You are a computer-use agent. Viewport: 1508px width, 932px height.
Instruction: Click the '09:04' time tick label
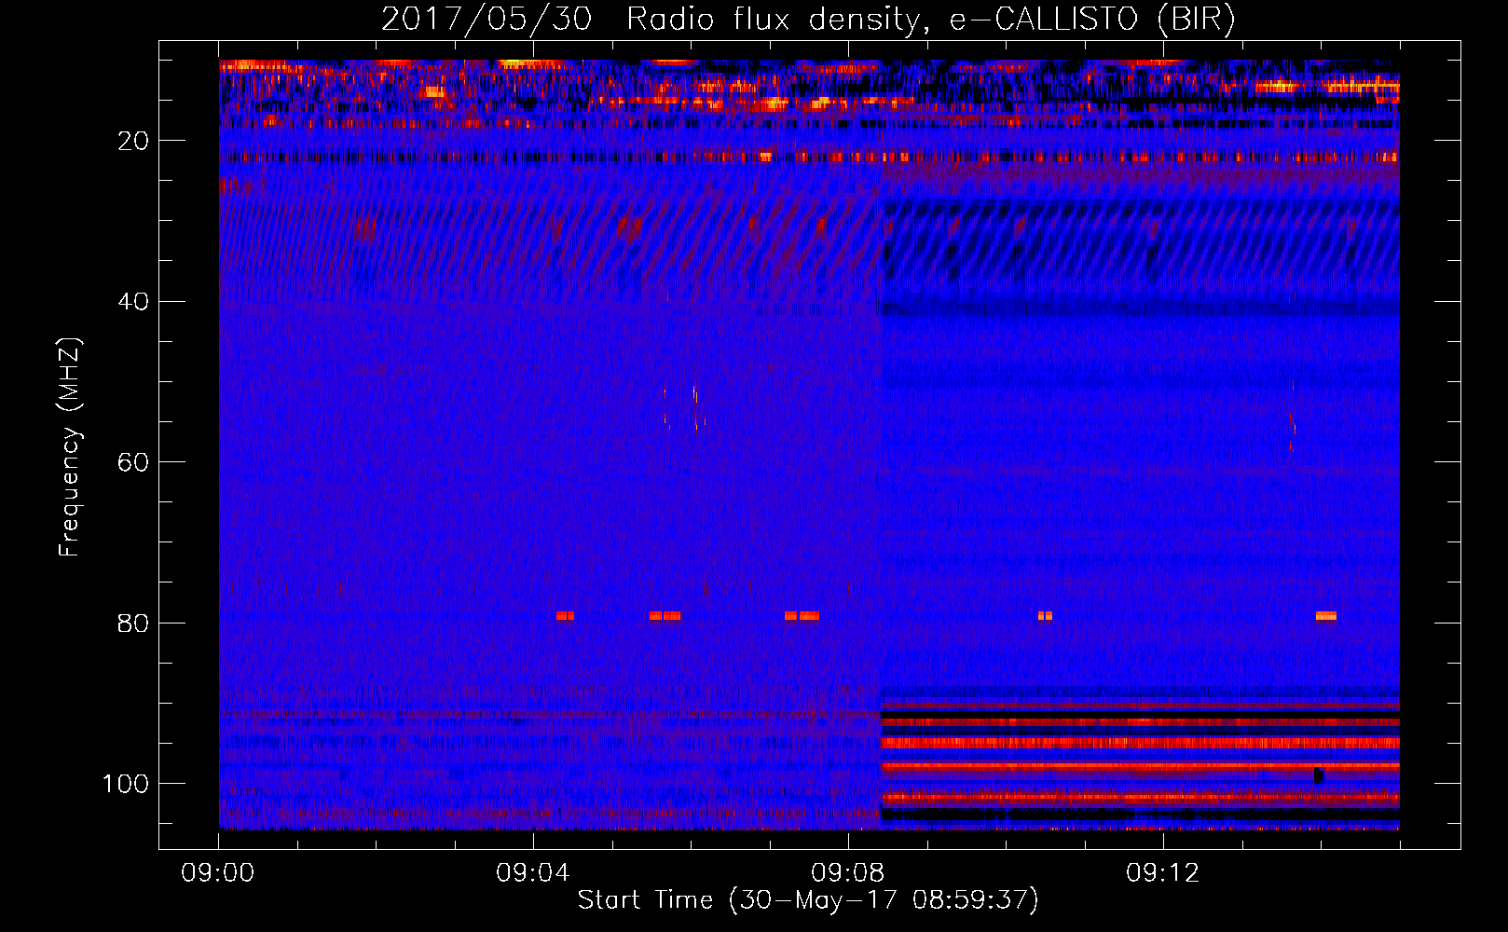click(533, 873)
